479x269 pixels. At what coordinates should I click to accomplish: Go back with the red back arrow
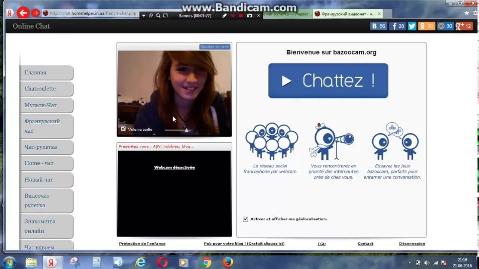click(x=23, y=13)
